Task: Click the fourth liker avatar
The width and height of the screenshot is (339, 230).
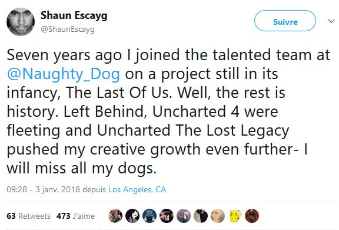Action: (x=167, y=216)
